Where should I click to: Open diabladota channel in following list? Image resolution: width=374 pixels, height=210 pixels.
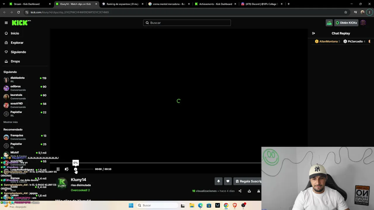click(x=25, y=79)
